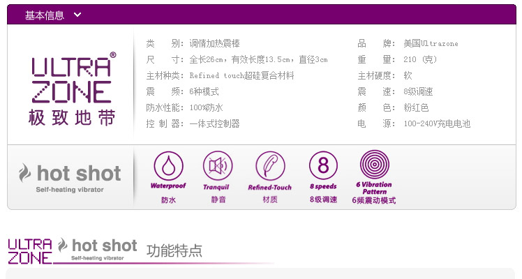The image size is (522, 279).
Task: Select the 基本信息 header title
Action: (44, 15)
